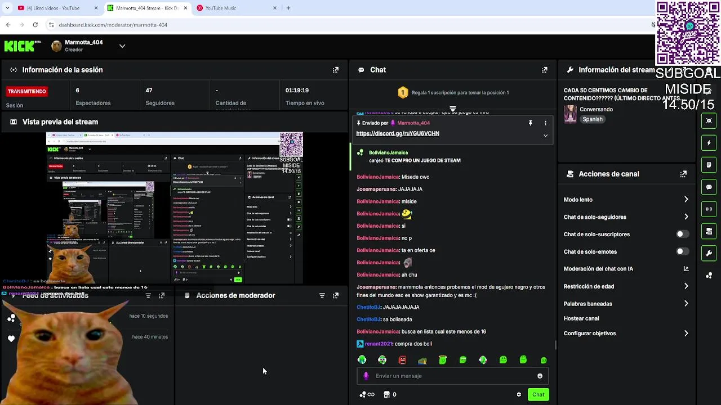Insert the first green headphones emote
721x405 pixels.
[x=362, y=360]
